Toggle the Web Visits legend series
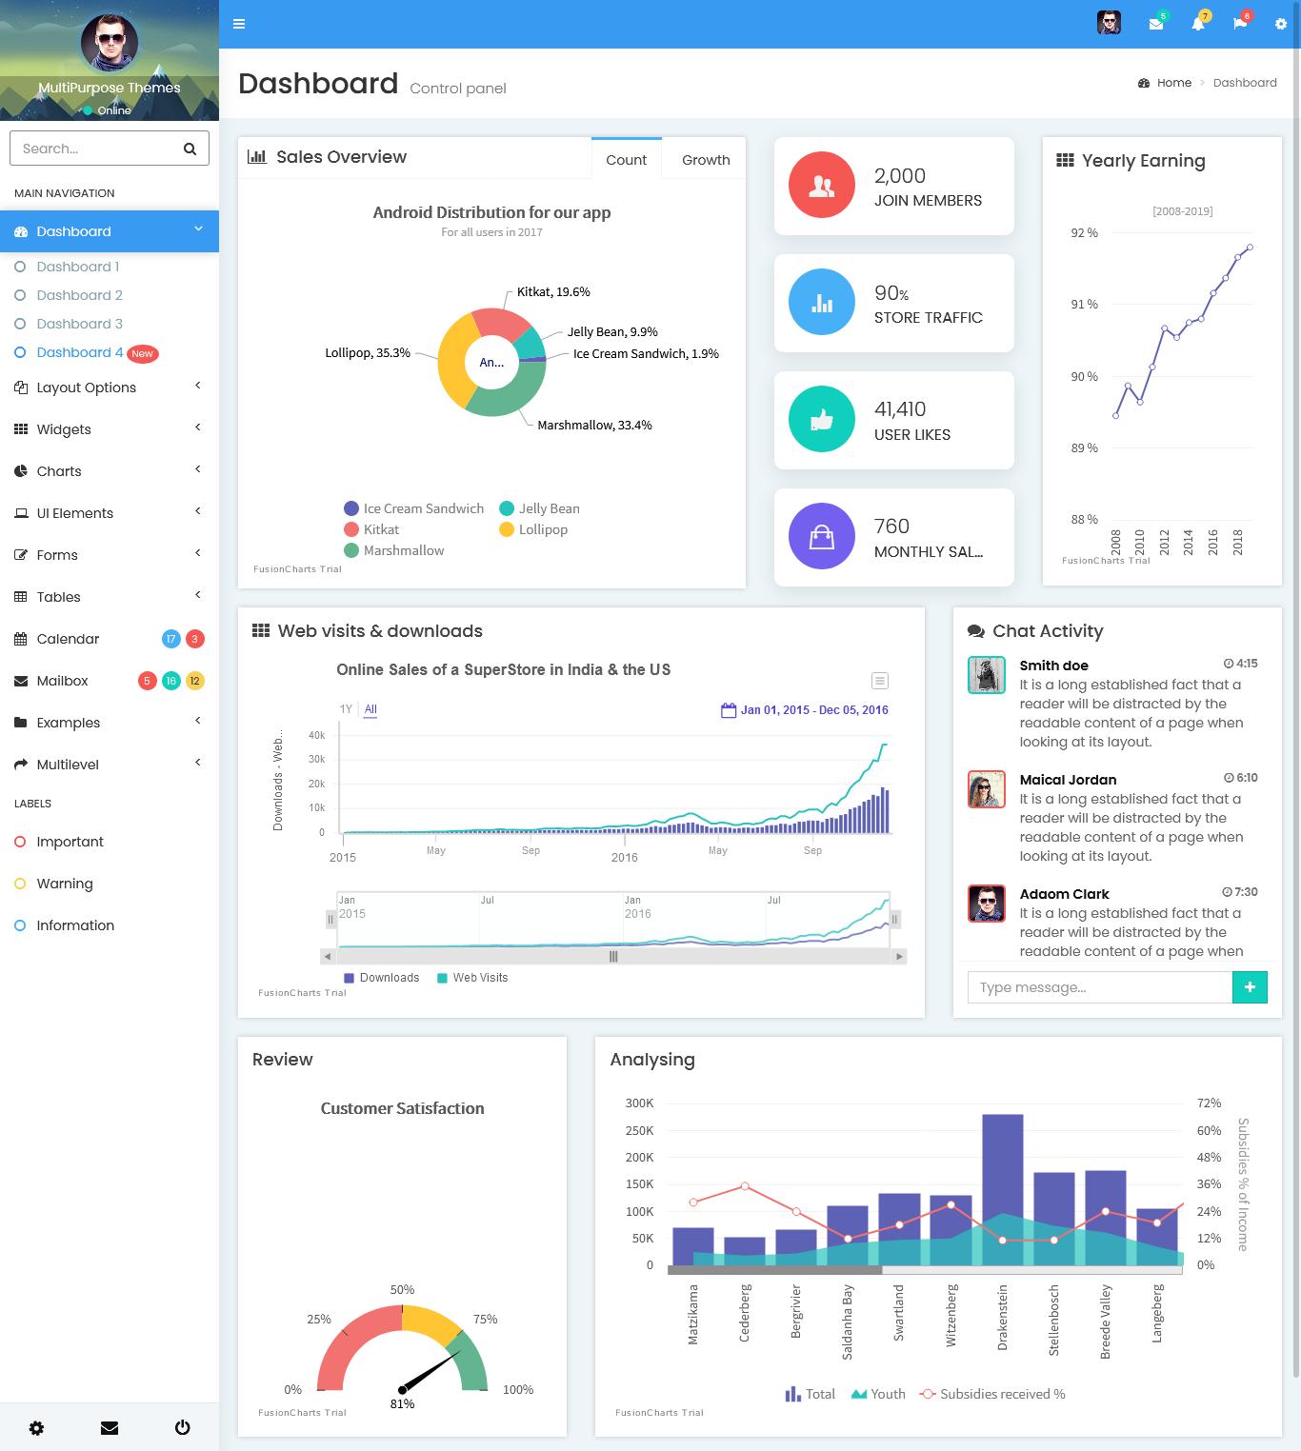 pyautogui.click(x=472, y=978)
